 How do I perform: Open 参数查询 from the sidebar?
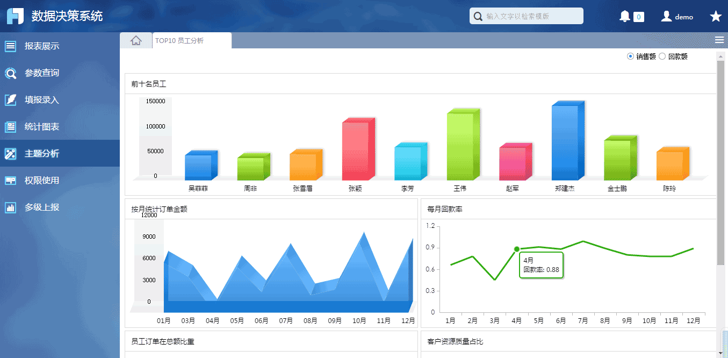pyautogui.click(x=11, y=73)
